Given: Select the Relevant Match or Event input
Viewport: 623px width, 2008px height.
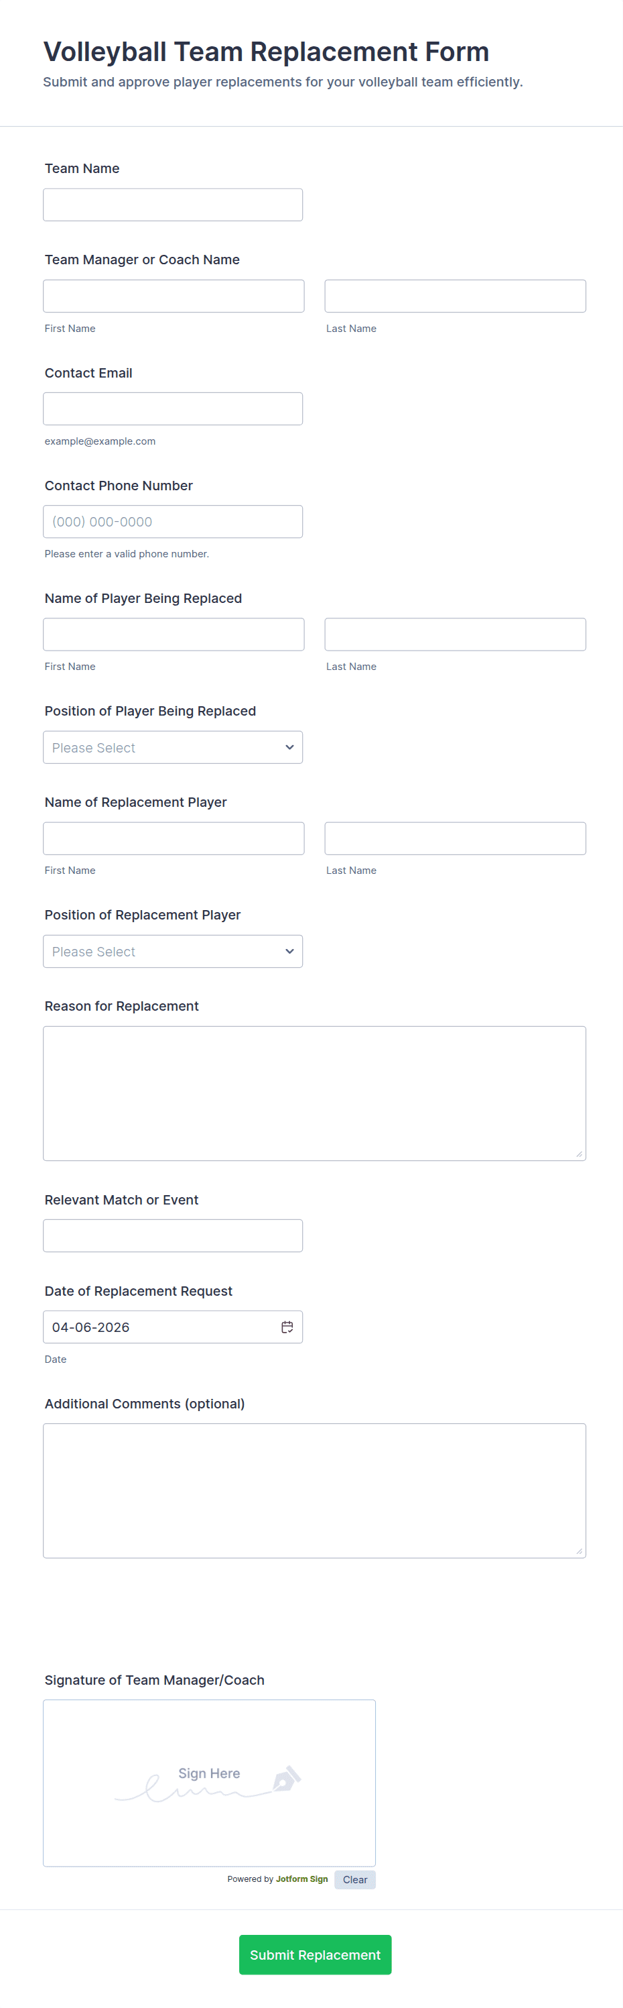Looking at the screenshot, I should pos(172,1235).
